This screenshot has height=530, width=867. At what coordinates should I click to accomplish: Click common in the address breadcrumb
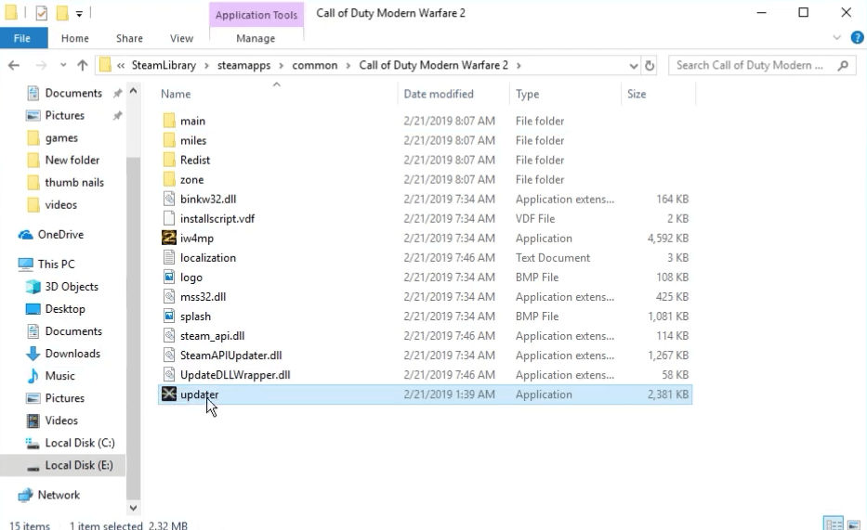click(x=315, y=65)
